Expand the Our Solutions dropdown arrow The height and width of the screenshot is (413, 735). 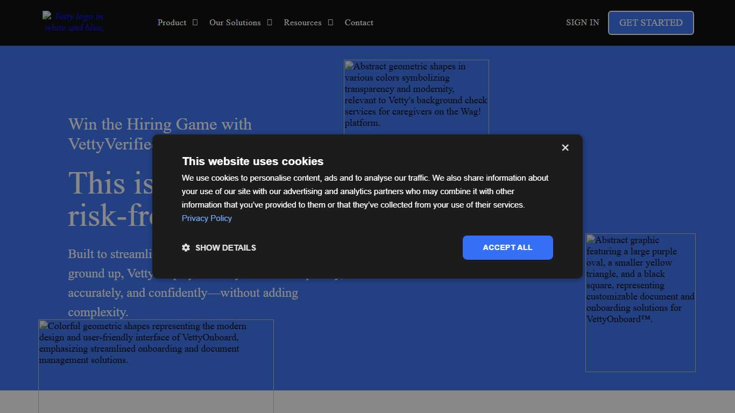tap(270, 23)
